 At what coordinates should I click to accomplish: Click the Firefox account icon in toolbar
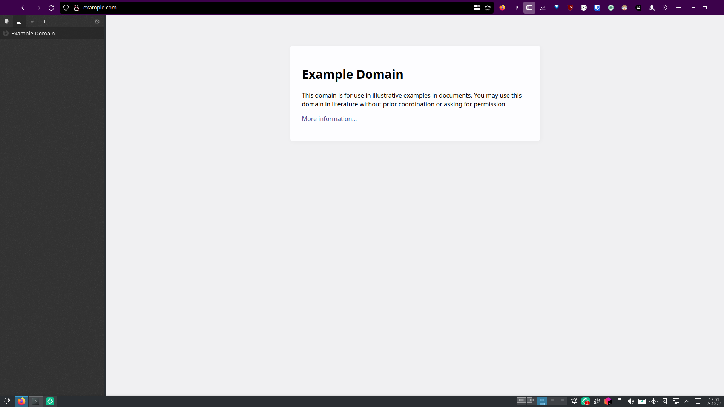tap(502, 8)
